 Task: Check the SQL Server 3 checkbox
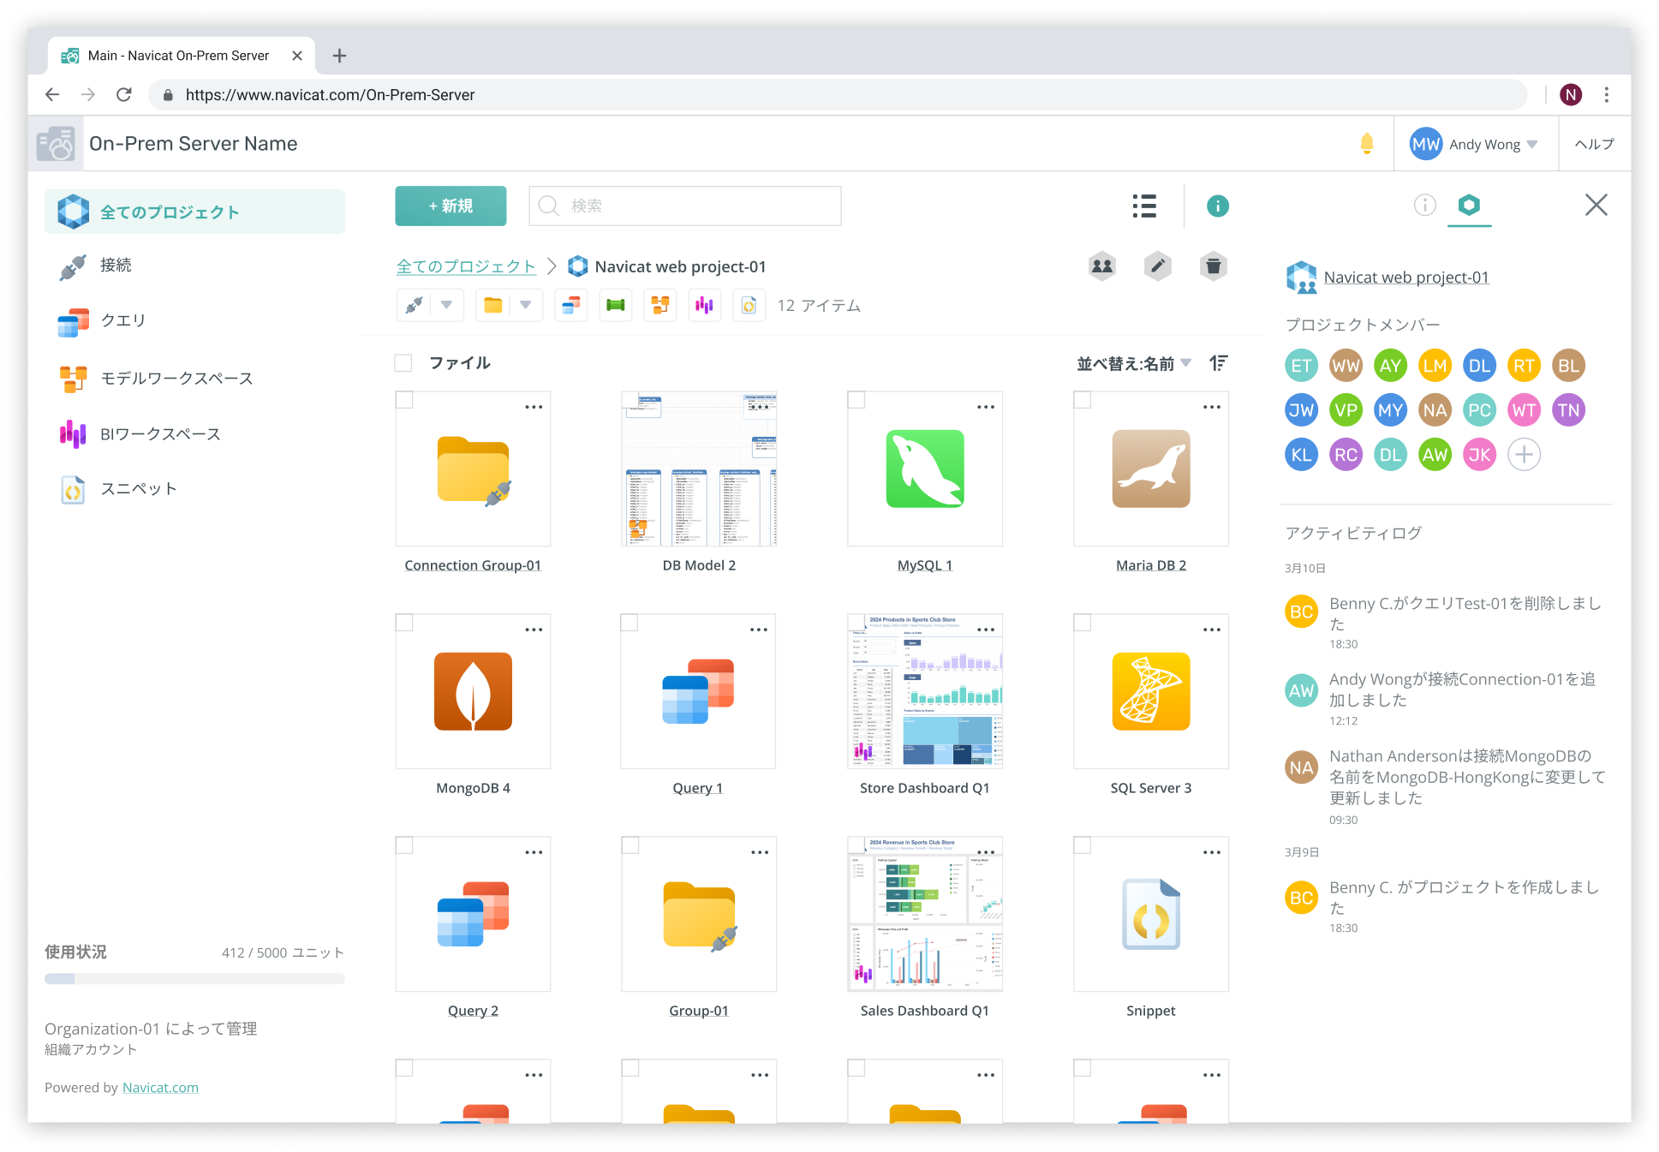[x=1083, y=623]
